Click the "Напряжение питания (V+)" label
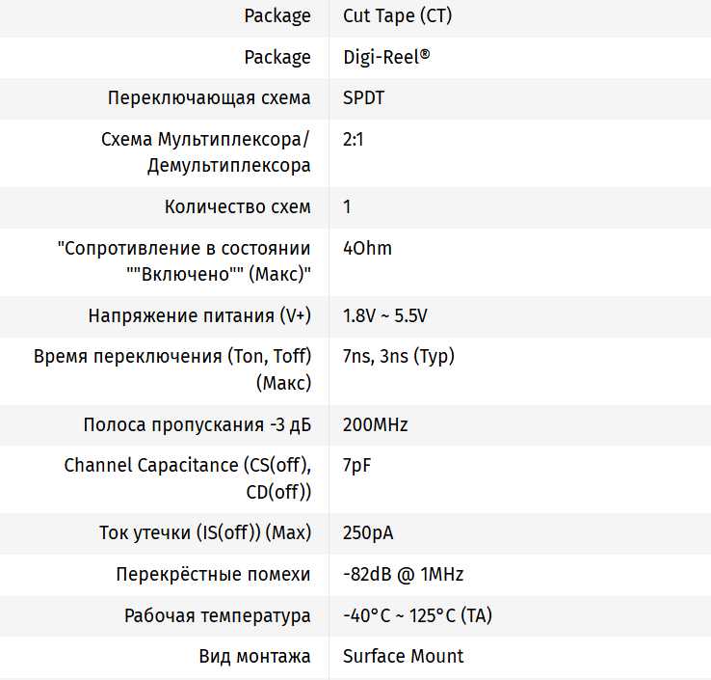 199,315
